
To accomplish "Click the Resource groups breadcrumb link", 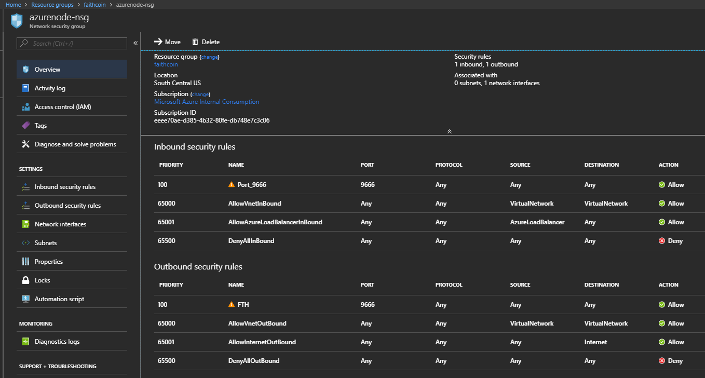I will coord(52,5).
